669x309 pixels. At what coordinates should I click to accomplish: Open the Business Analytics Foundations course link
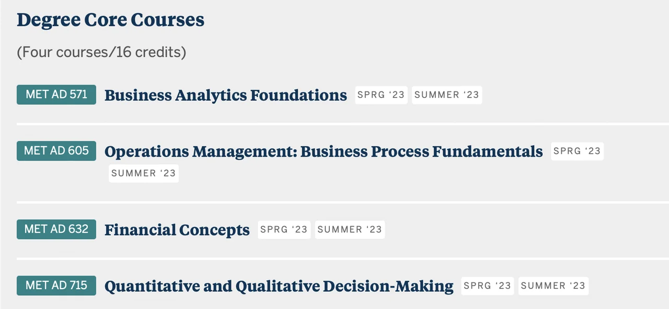225,96
